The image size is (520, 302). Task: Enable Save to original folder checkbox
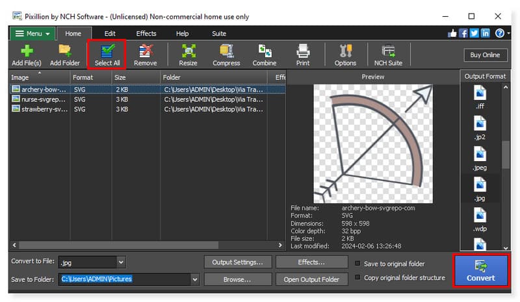click(x=357, y=263)
